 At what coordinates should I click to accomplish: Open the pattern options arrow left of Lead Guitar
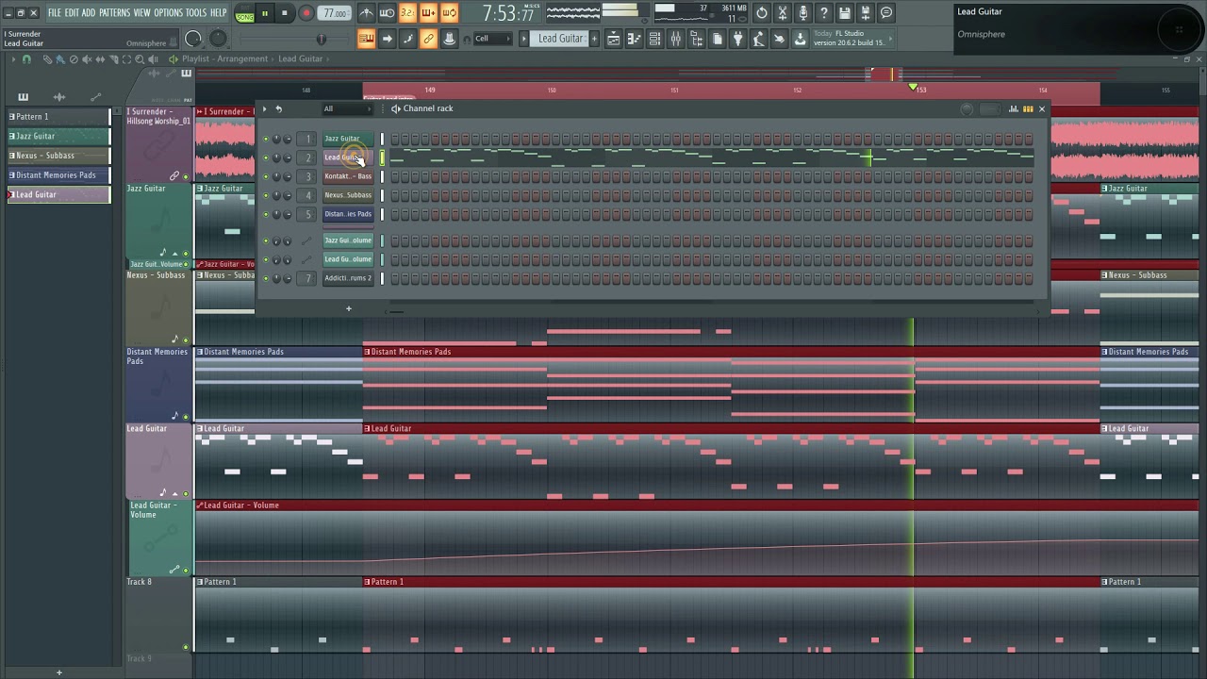pyautogui.click(x=524, y=39)
